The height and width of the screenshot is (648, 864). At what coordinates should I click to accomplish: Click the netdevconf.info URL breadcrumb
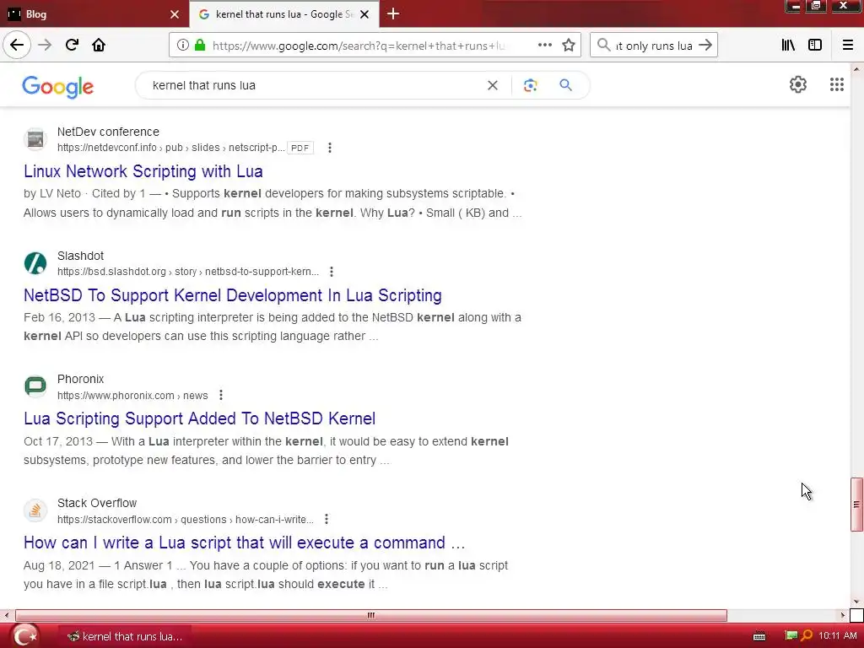click(x=170, y=148)
